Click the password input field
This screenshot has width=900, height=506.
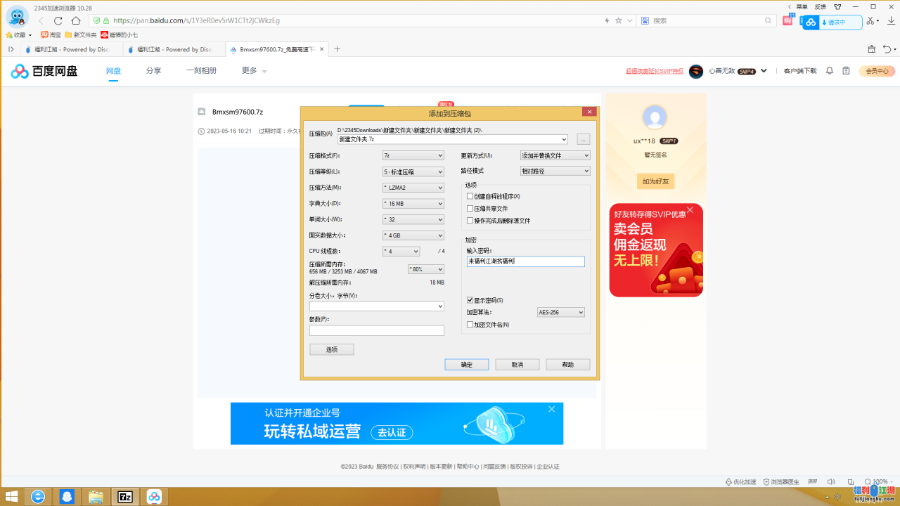click(x=525, y=261)
